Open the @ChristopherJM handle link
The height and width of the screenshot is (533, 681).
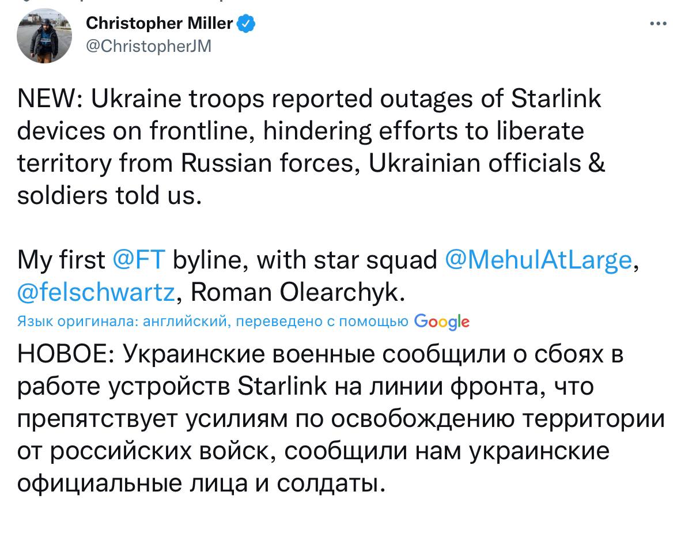click(x=148, y=47)
